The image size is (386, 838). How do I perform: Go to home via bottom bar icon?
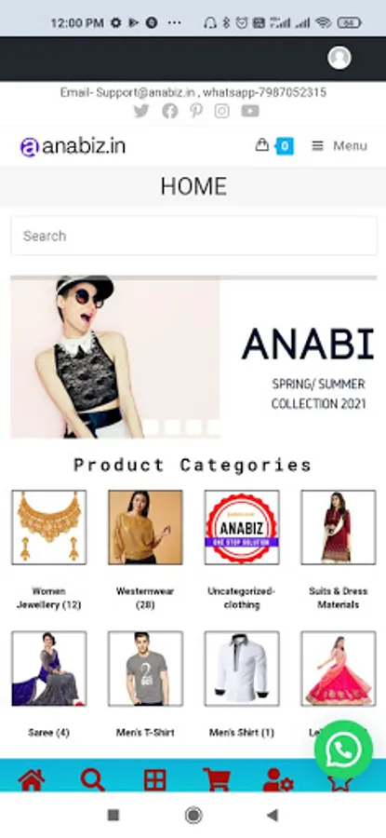pos(32,779)
